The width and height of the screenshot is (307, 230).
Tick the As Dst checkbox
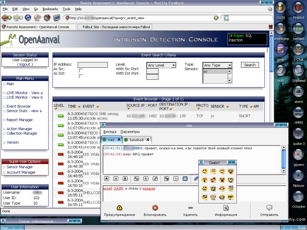coord(81,76)
